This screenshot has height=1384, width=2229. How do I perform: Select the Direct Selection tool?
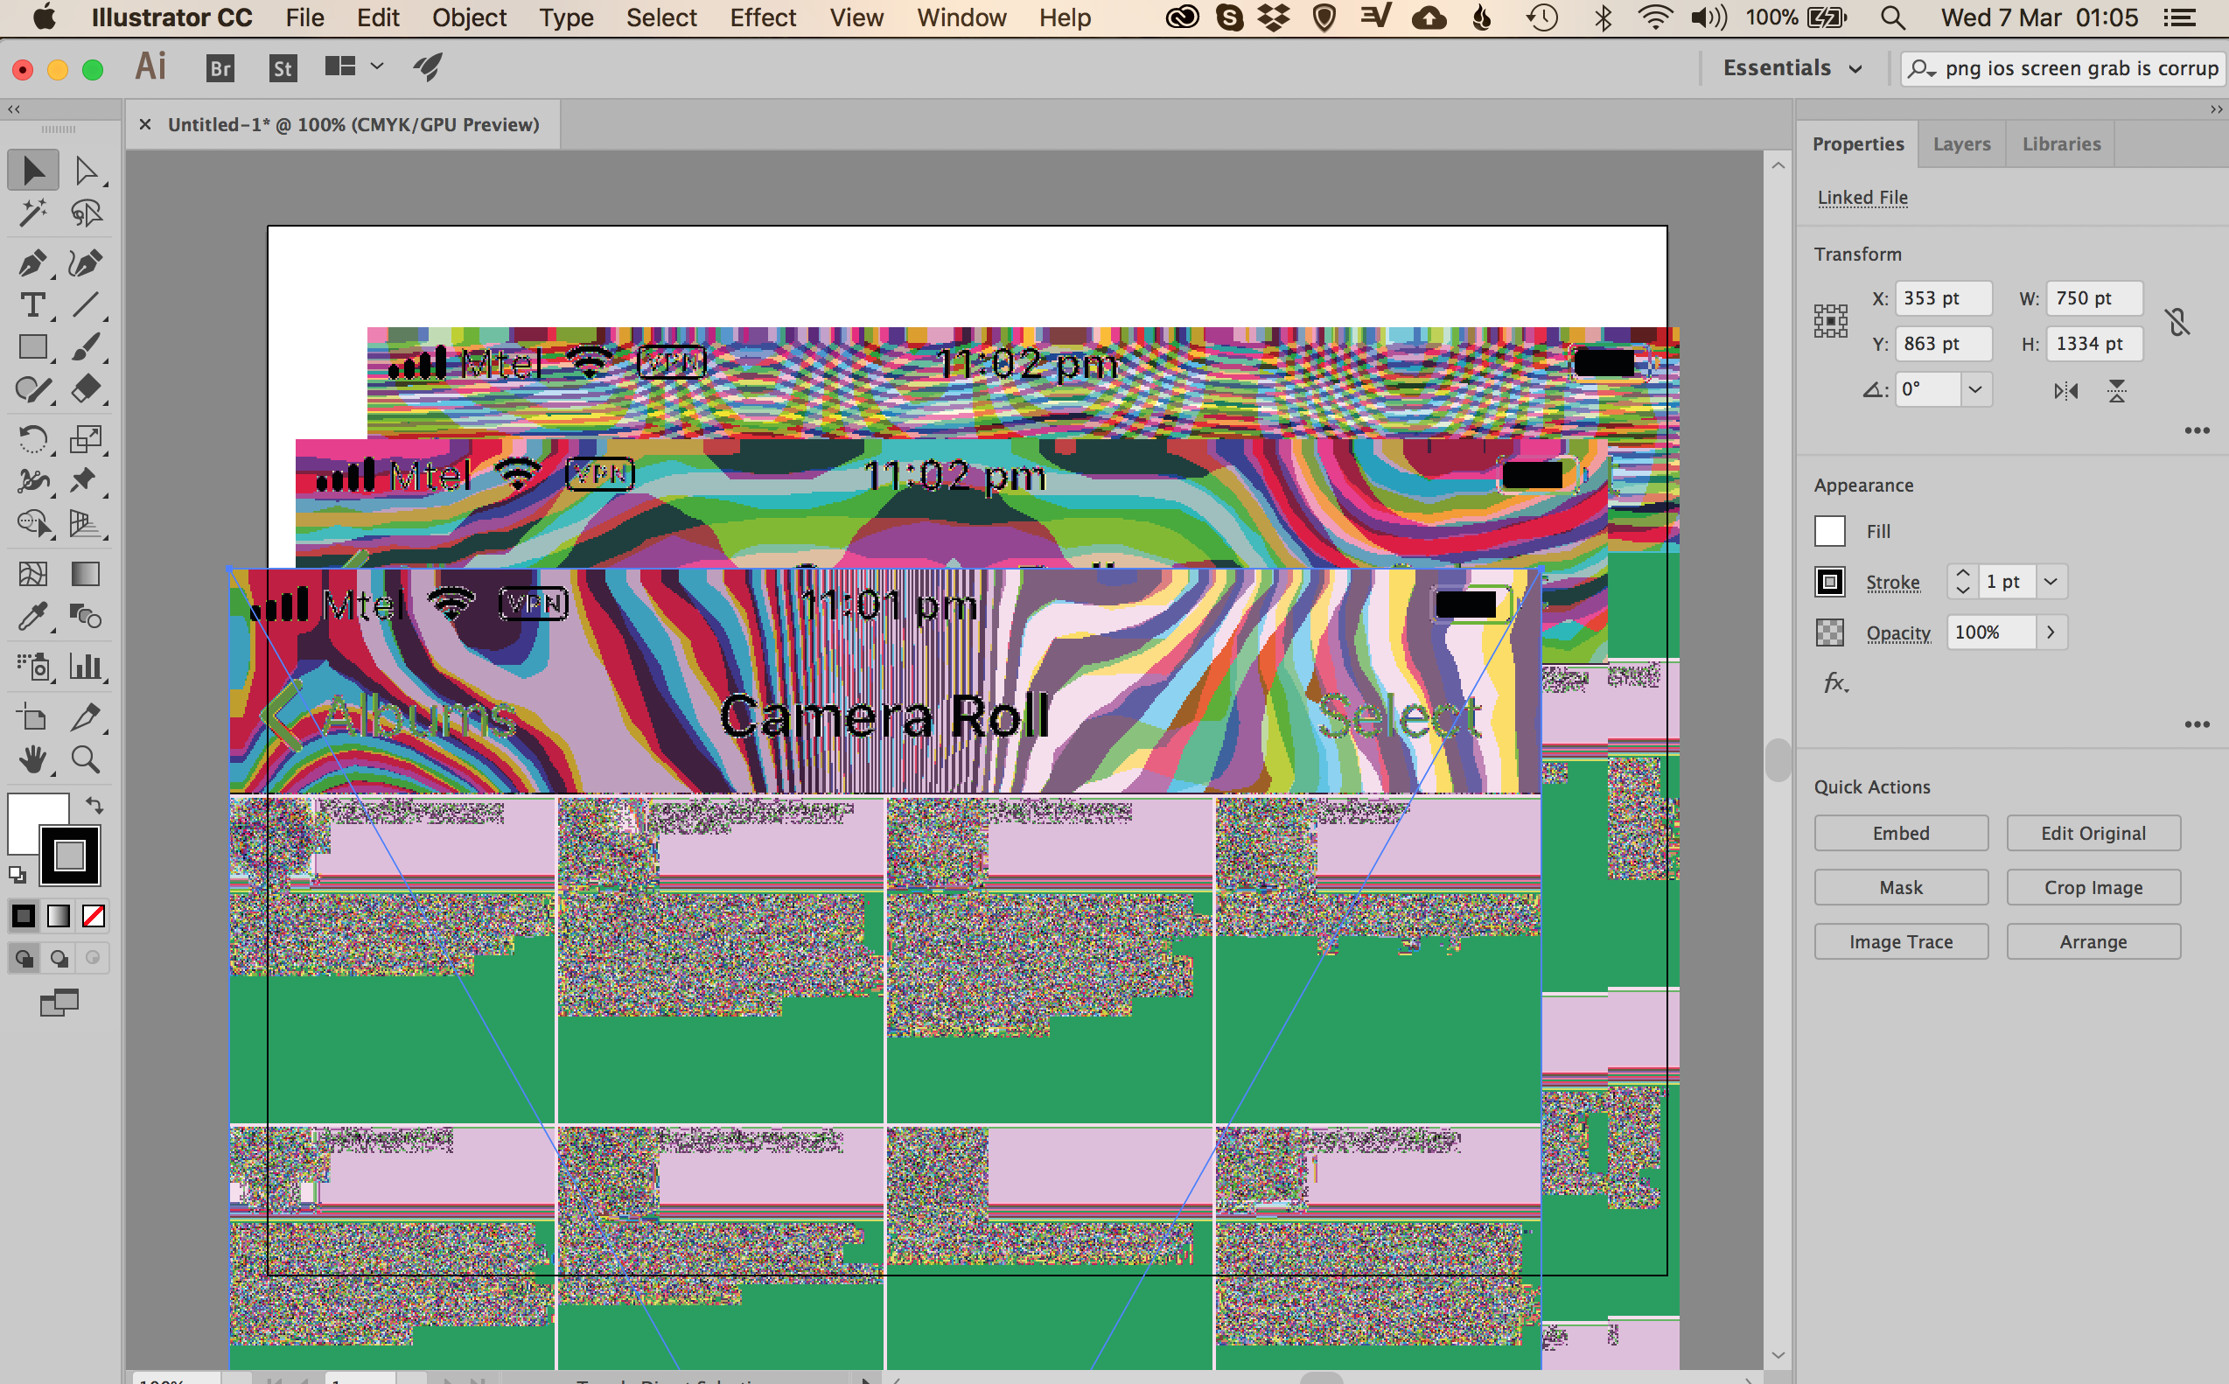tap(85, 171)
